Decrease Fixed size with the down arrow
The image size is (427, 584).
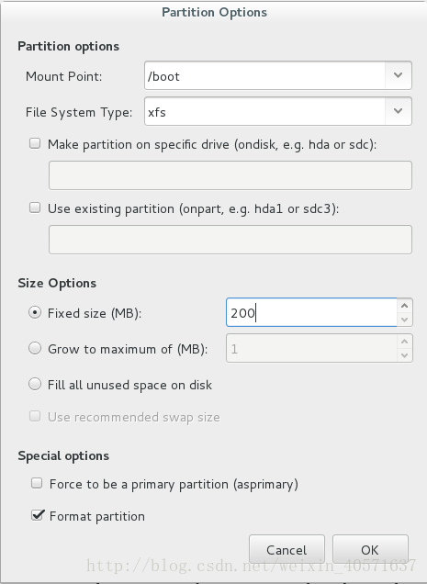click(x=405, y=320)
